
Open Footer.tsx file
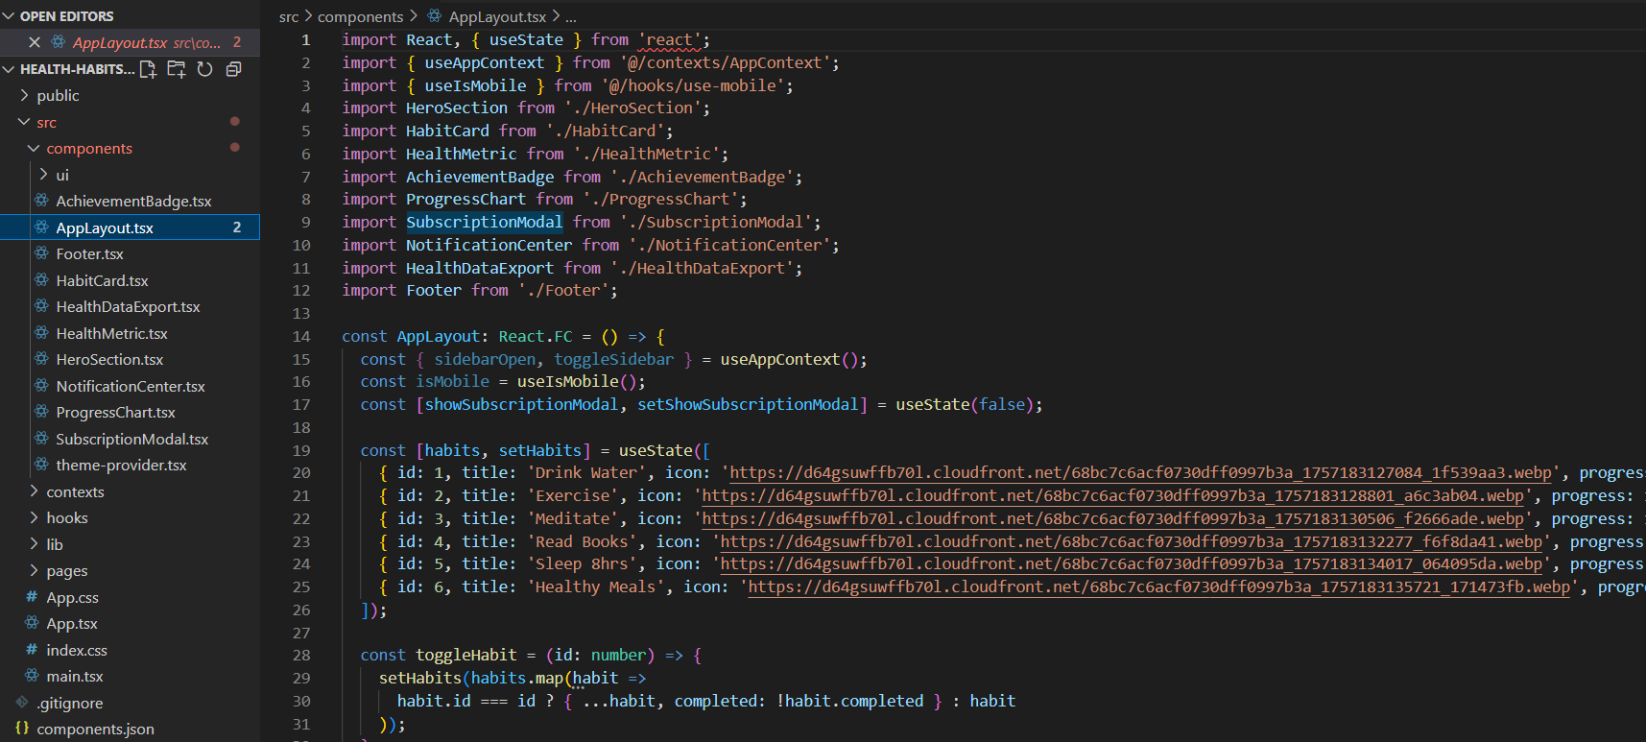pyautogui.click(x=89, y=253)
